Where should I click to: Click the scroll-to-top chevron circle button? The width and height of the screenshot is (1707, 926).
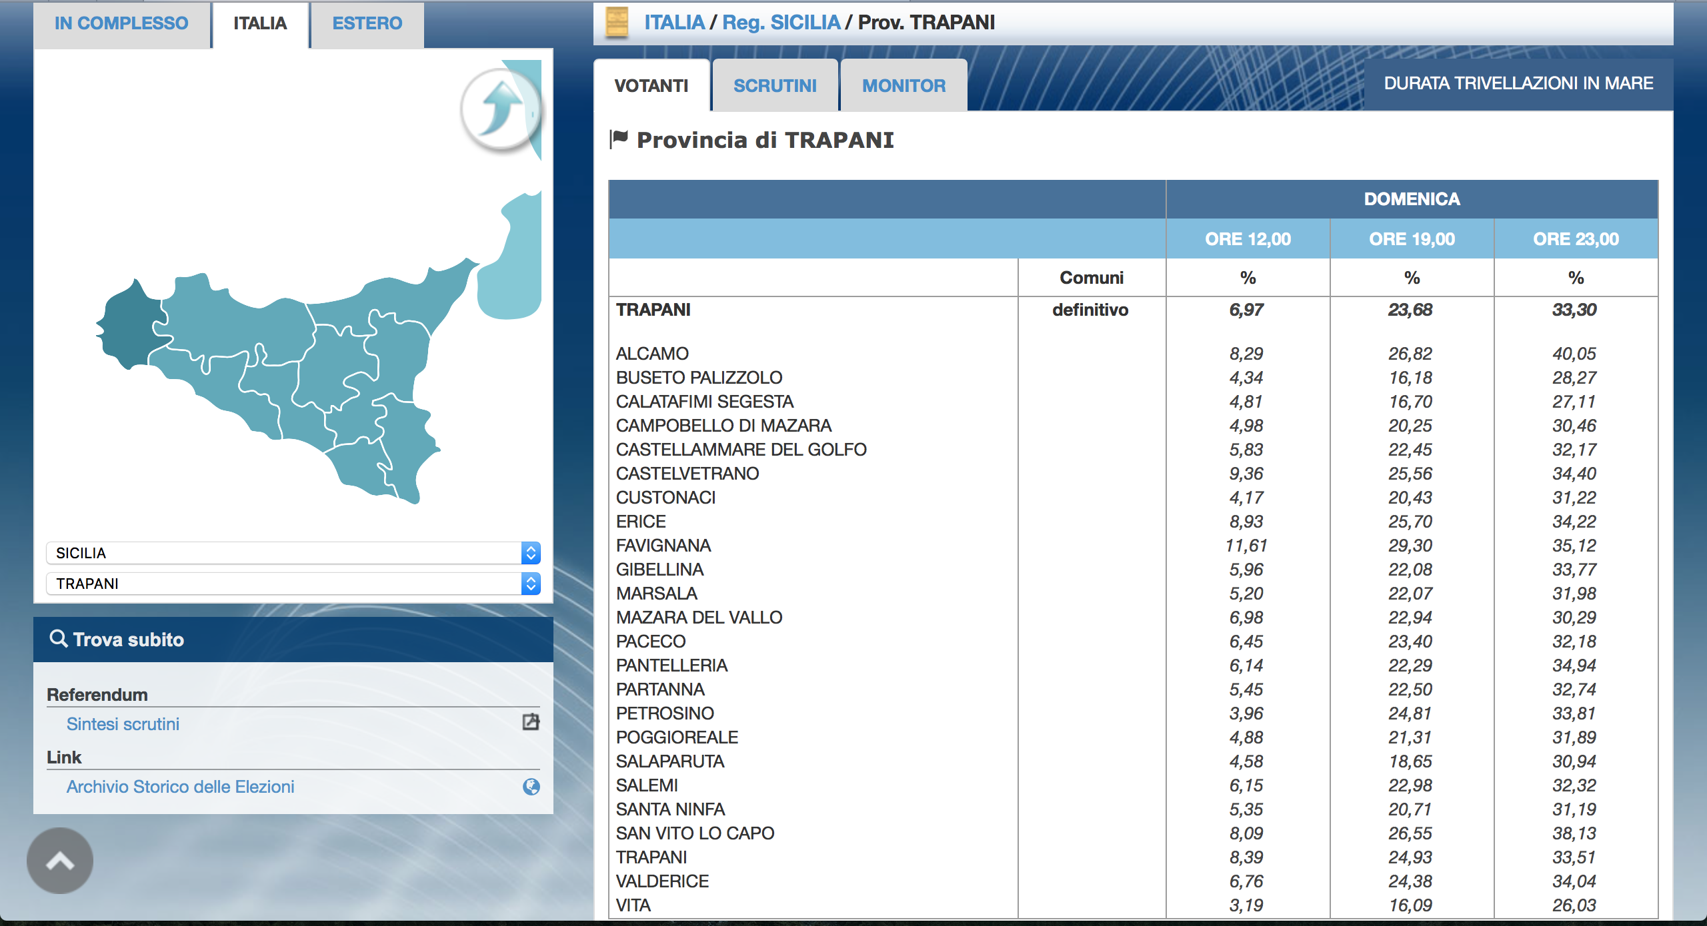coord(60,861)
